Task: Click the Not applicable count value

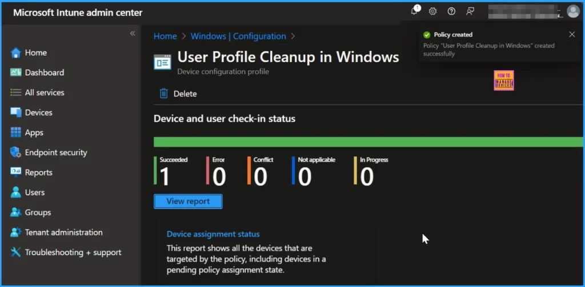Action: pos(305,176)
